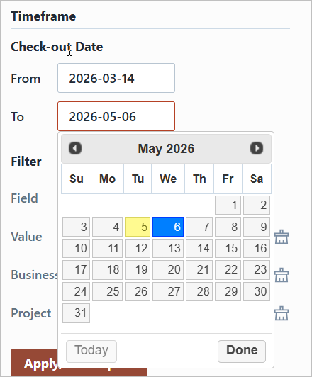
Task: Clear the Business filter with broom icon
Action: click(282, 275)
